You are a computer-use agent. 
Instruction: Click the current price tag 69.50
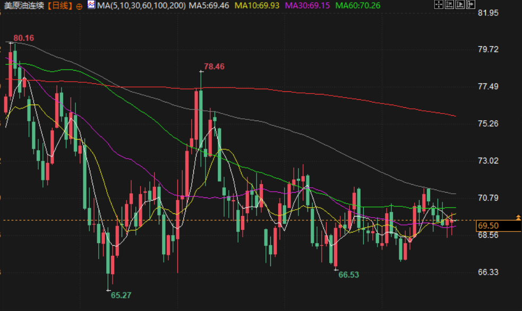(x=489, y=226)
